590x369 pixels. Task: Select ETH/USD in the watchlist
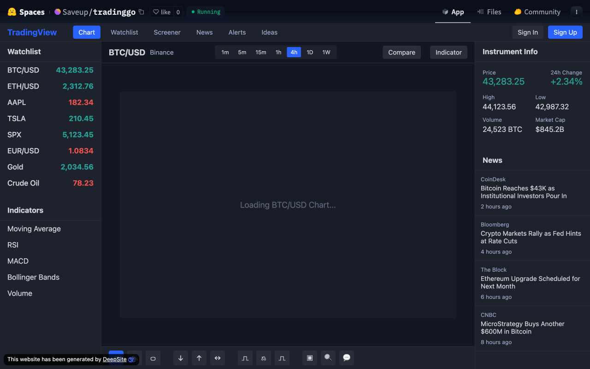pos(50,86)
